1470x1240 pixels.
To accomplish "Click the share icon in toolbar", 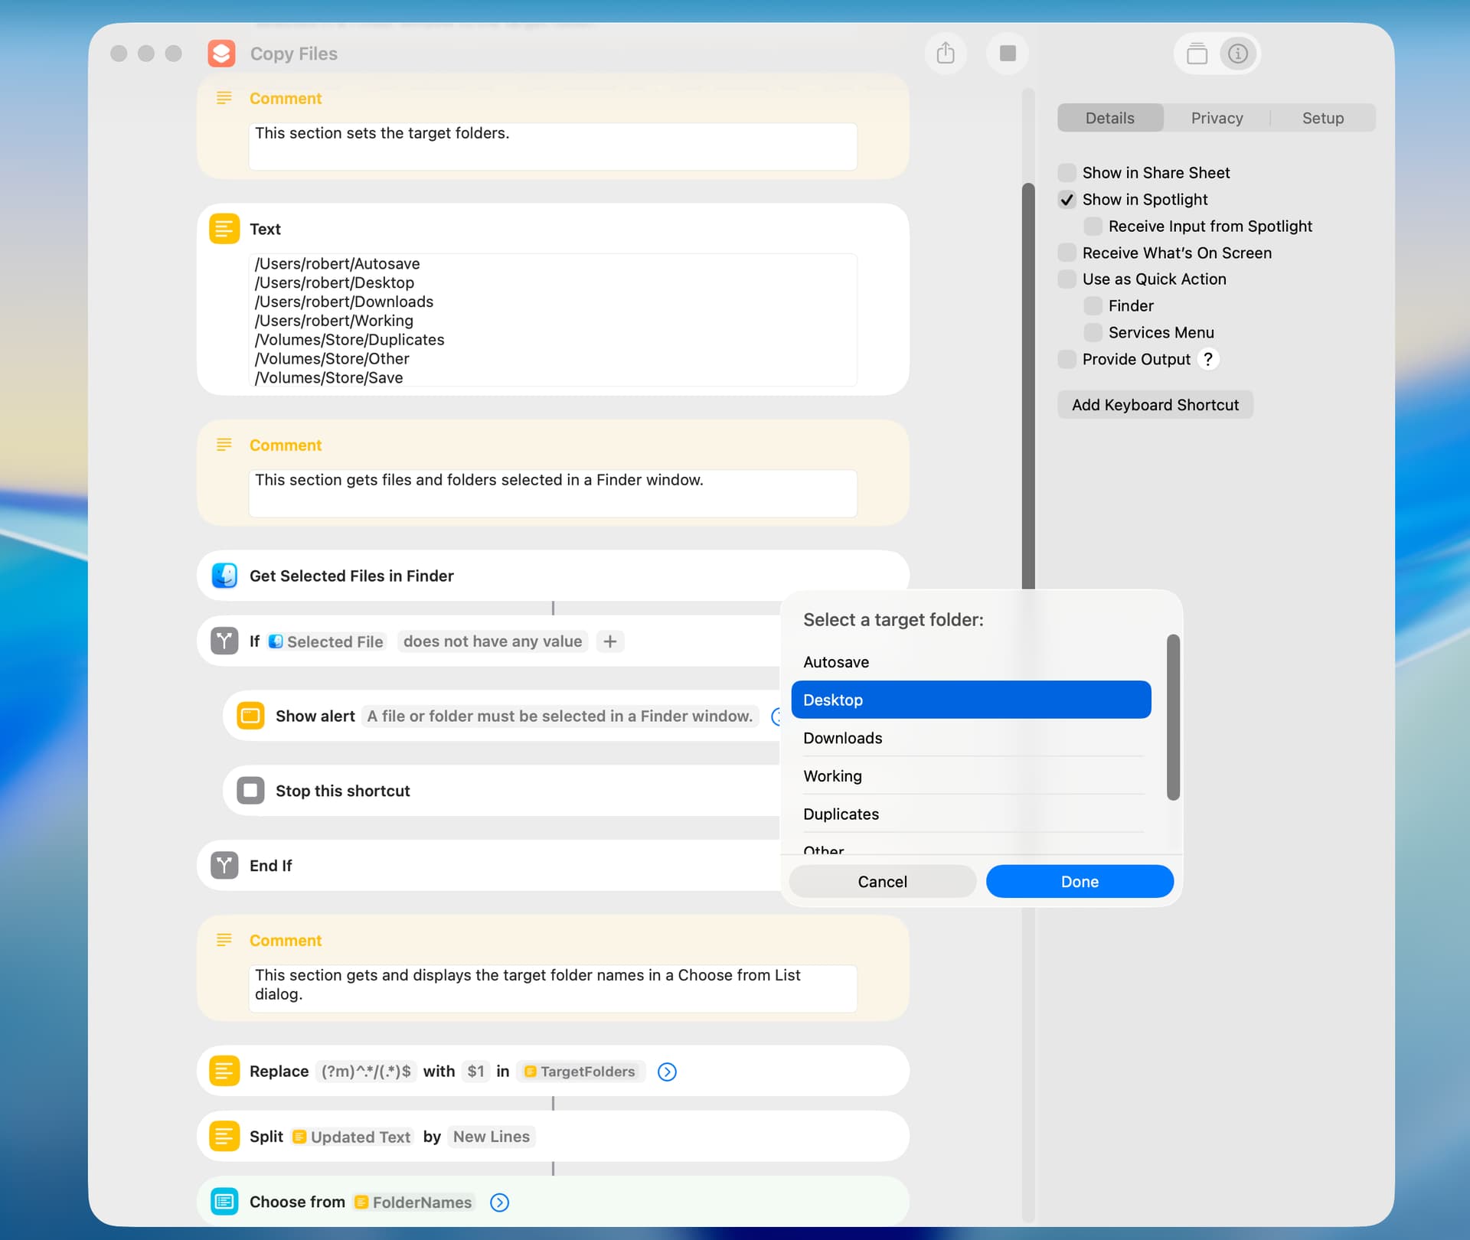I will point(946,54).
